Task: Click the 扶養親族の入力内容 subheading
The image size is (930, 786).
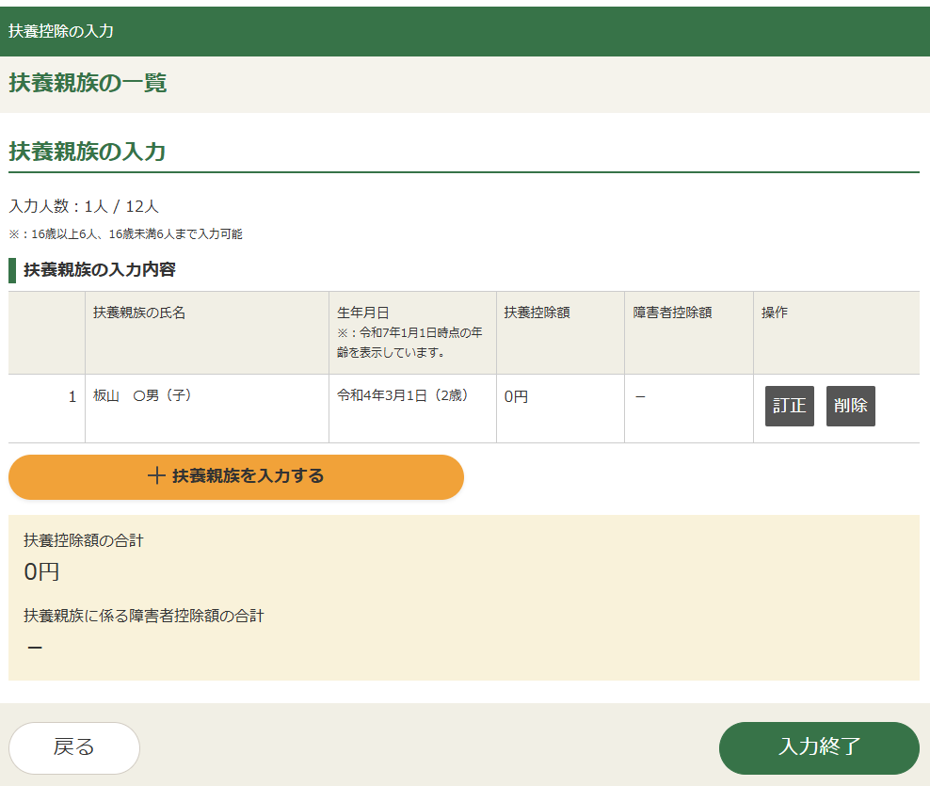Action: pyautogui.click(x=99, y=270)
